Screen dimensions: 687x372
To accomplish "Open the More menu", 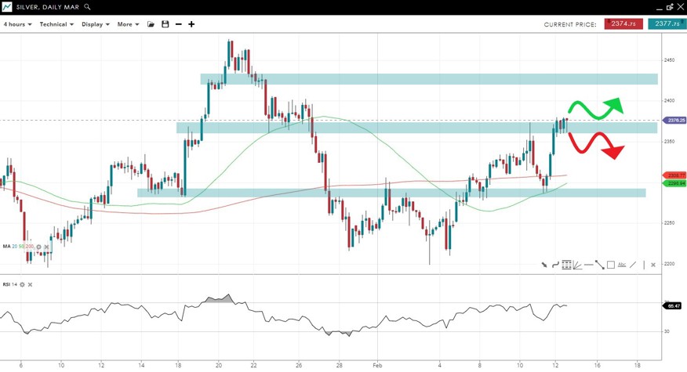I will tap(128, 24).
